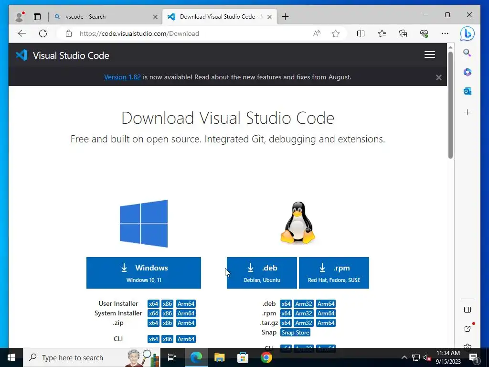Screen dimensions: 489x367
Task: Add a sidebar app with plus icon
Action: pyautogui.click(x=467, y=112)
